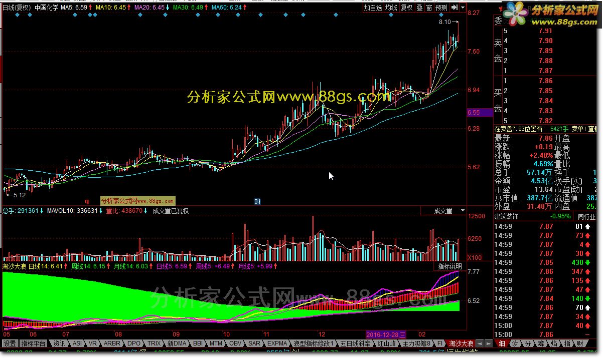This screenshot has width=603, height=358.
Task: Select the 财 finance tab in side panel
Action: coord(580,343)
